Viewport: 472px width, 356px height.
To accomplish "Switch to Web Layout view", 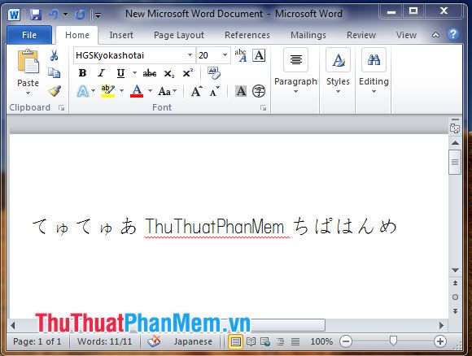I will tap(265, 341).
